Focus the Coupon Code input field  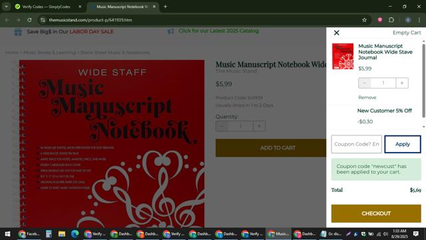coord(357,144)
